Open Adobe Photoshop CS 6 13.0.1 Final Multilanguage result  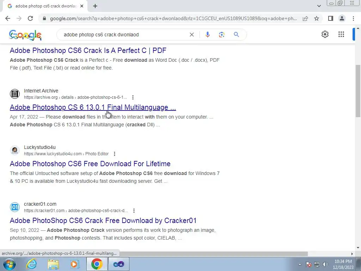click(x=93, y=107)
